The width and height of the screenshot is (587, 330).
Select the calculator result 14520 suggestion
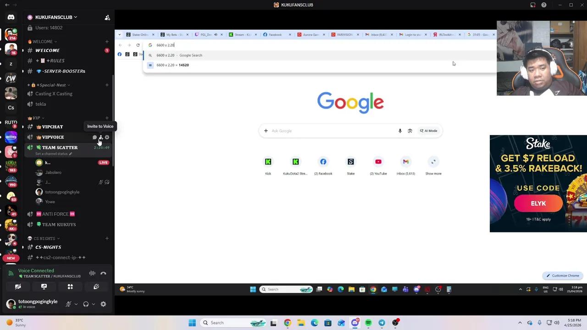pos(320,65)
